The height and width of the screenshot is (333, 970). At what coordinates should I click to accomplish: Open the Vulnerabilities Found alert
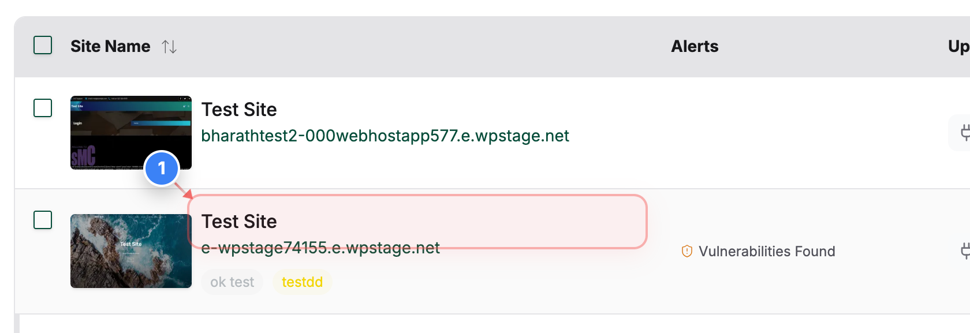(767, 251)
